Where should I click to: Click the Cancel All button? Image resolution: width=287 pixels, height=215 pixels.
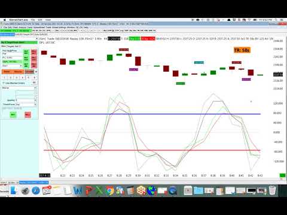[29, 72]
